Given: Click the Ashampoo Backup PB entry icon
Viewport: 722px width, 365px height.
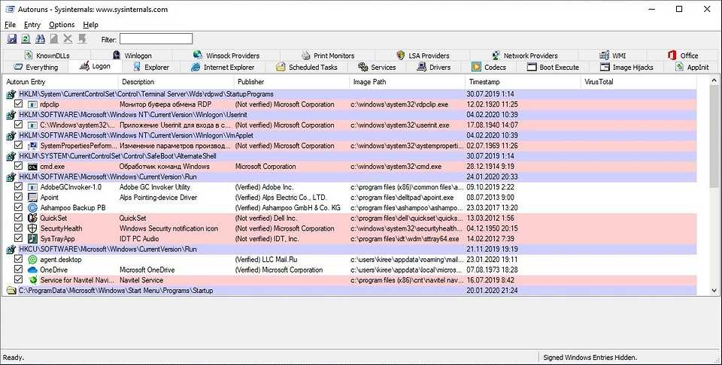Looking at the screenshot, I should [x=32, y=207].
